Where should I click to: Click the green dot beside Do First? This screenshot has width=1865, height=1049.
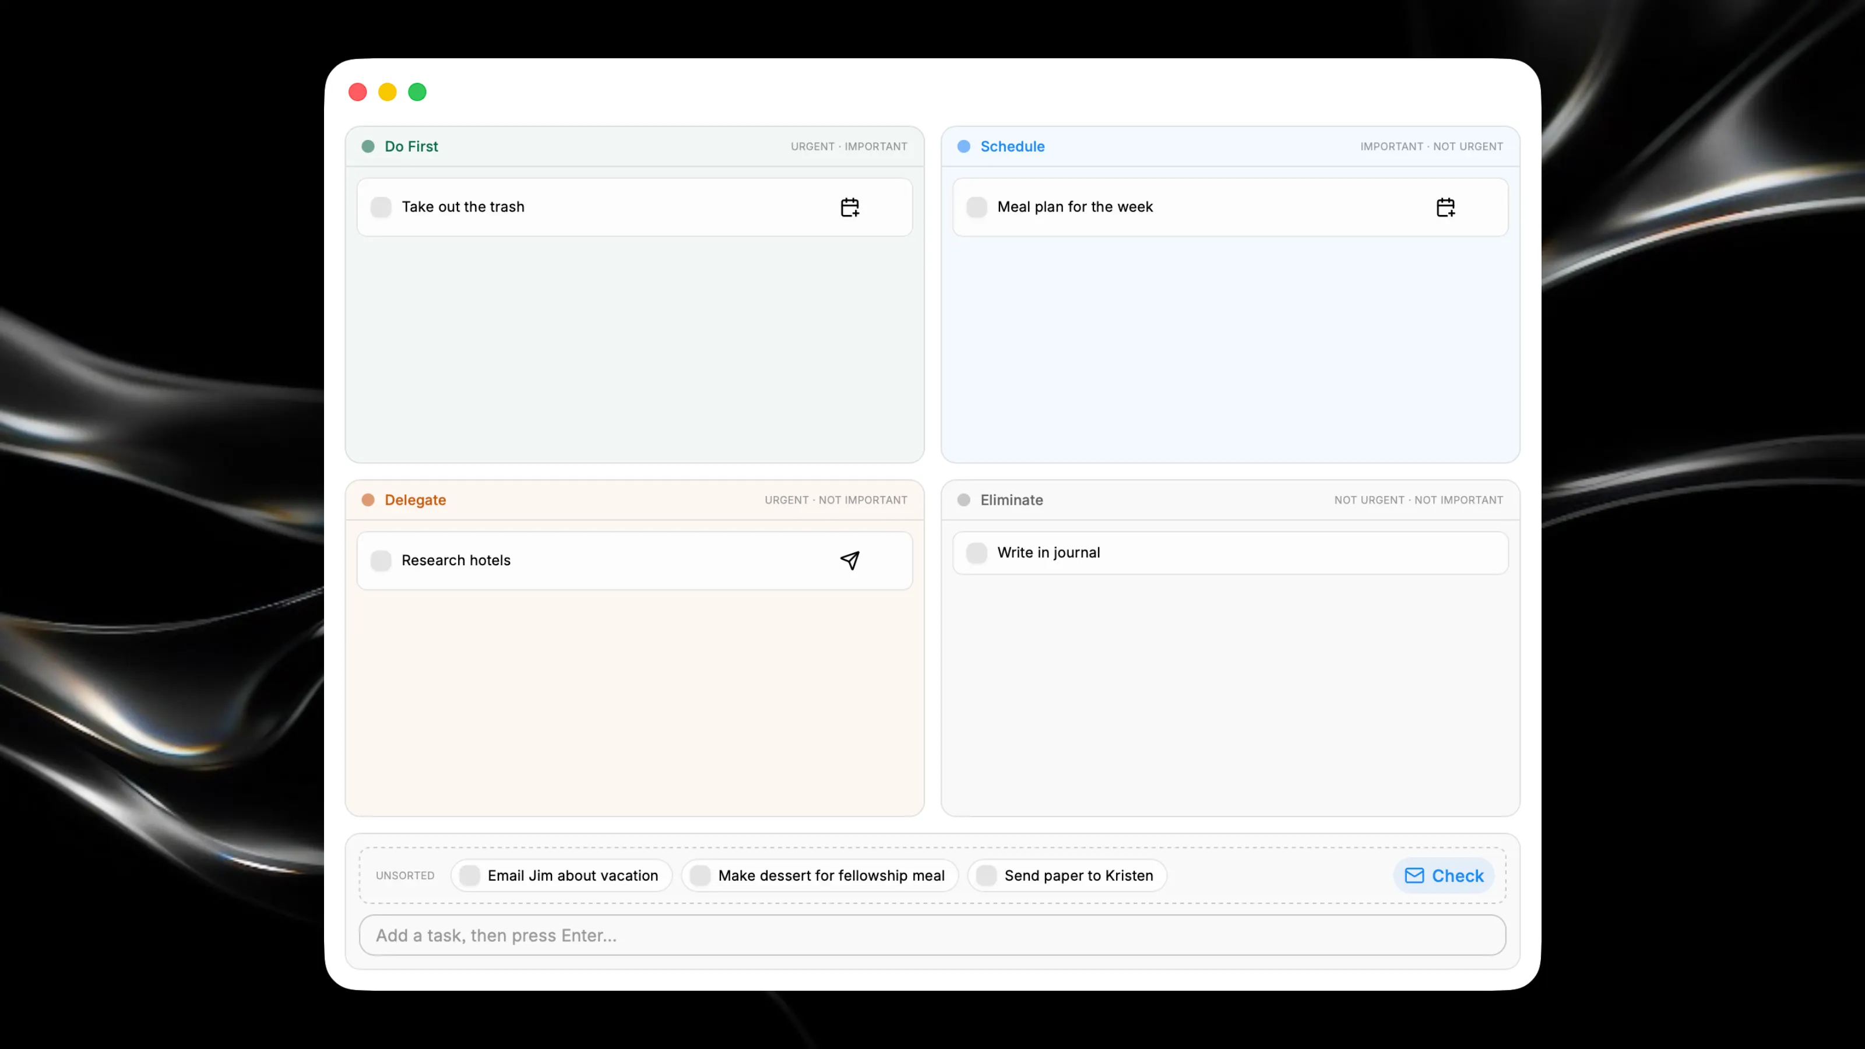tap(368, 146)
